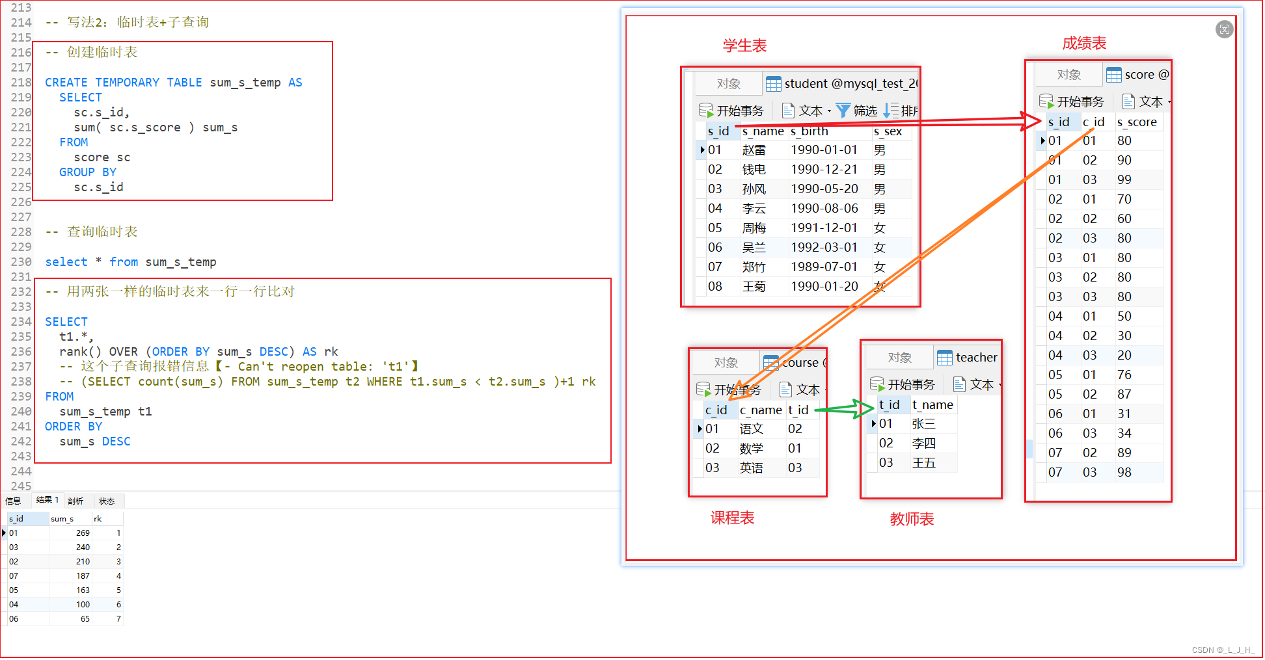Click 文本 document icon in the teacher window
The width and height of the screenshot is (1265, 660).
click(x=959, y=384)
